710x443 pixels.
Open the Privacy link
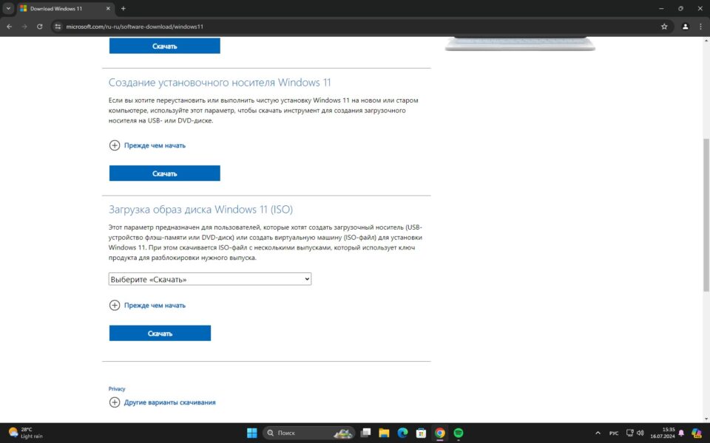coord(116,389)
